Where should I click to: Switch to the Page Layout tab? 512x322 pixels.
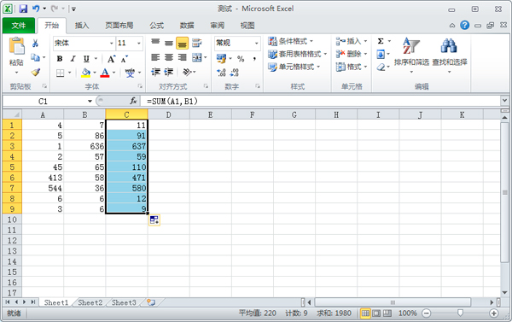coord(119,26)
